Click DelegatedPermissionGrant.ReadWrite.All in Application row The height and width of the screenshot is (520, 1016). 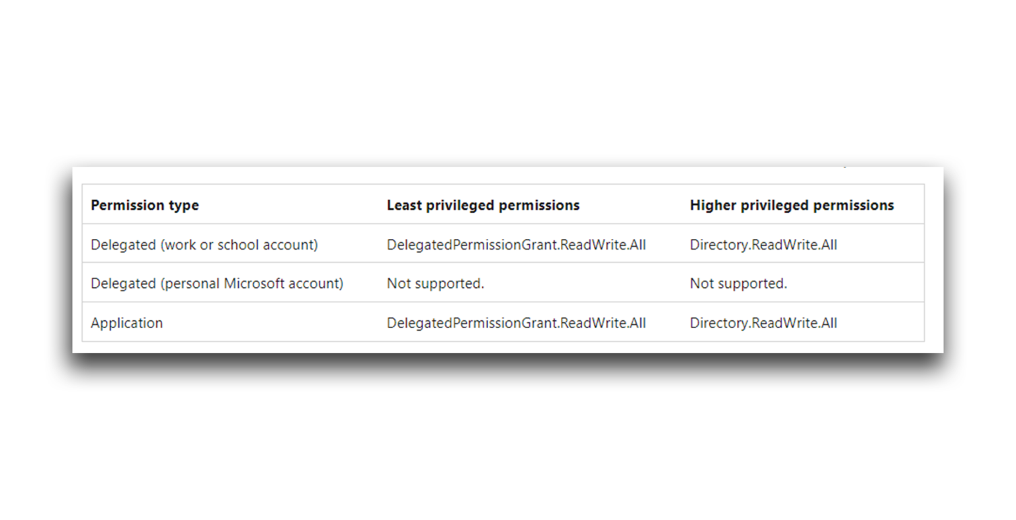pyautogui.click(x=517, y=323)
